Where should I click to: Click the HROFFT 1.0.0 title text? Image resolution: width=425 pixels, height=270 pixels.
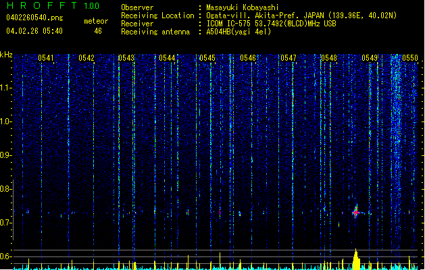pos(53,5)
